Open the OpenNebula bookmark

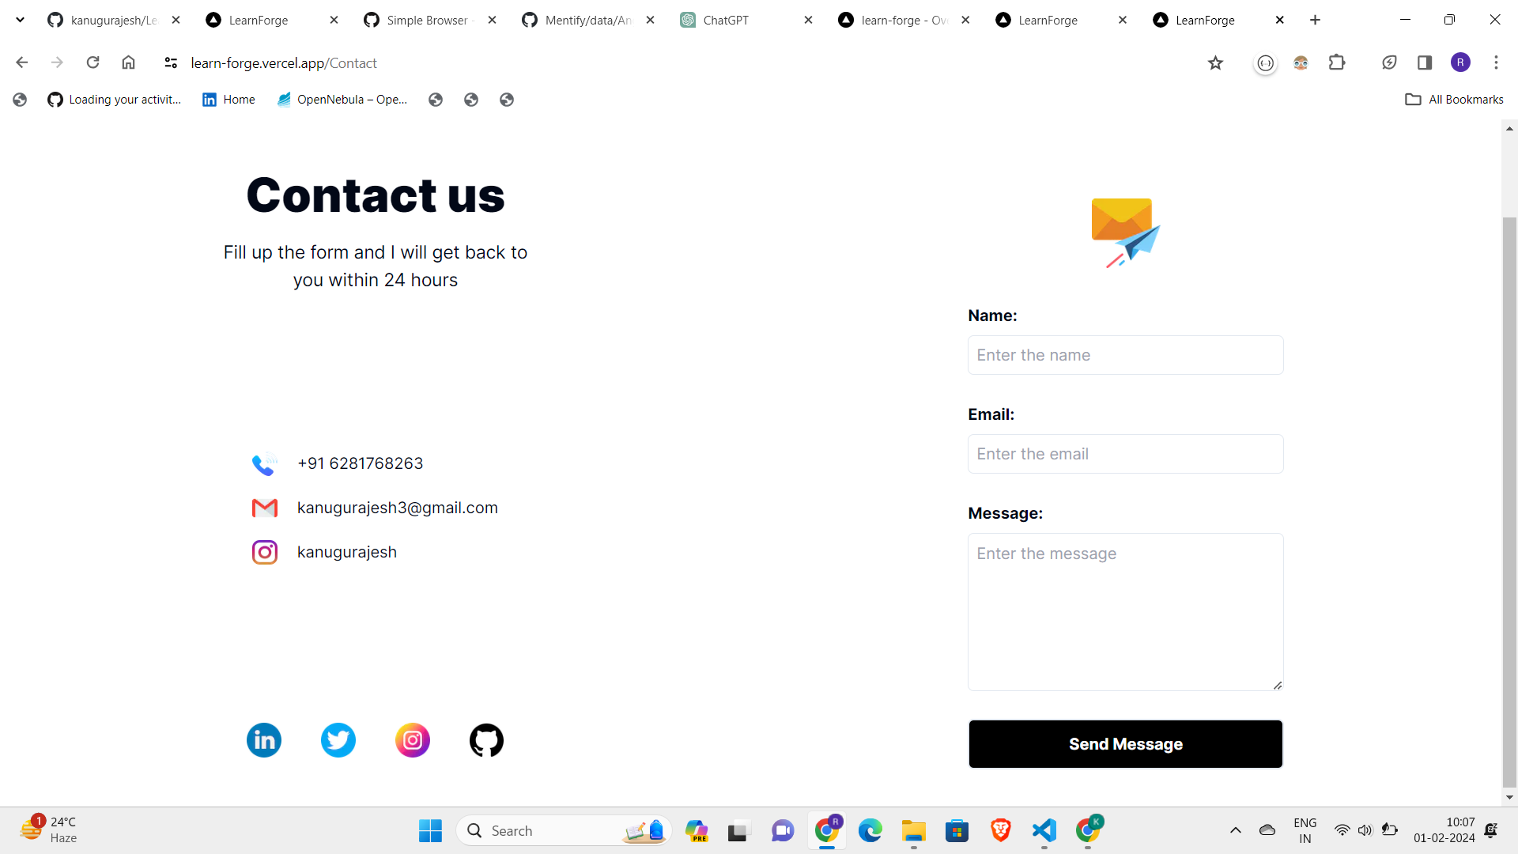342,100
